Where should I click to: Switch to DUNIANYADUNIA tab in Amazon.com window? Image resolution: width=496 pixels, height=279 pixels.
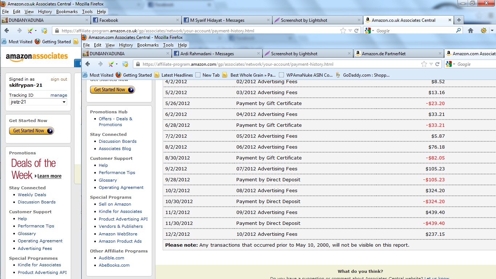click(x=126, y=53)
